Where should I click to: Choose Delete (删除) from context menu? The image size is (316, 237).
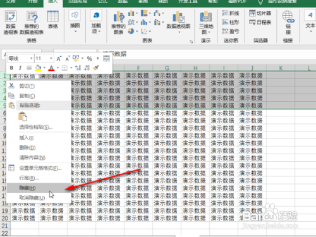point(39,148)
